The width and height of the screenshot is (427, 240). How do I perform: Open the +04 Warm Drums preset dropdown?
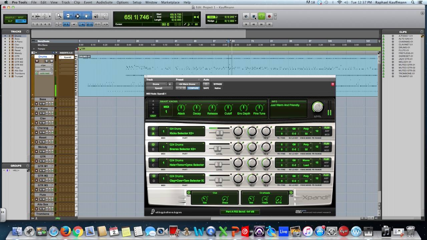pyautogui.click(x=187, y=84)
